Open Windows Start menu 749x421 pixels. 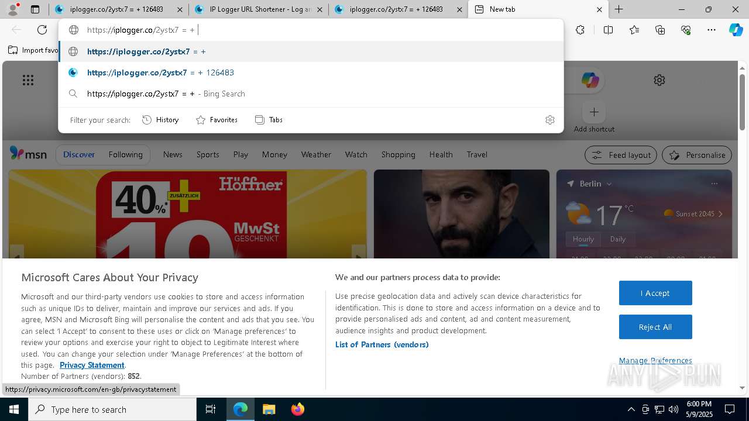[14, 409]
